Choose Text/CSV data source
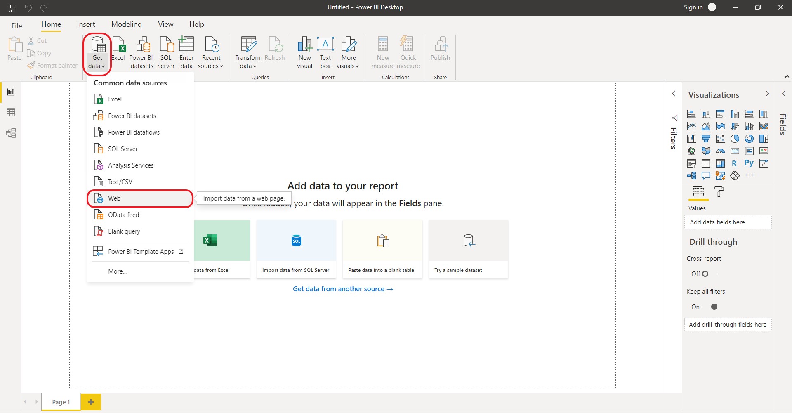Screen dimensions: 792x413 (x=140, y=182)
